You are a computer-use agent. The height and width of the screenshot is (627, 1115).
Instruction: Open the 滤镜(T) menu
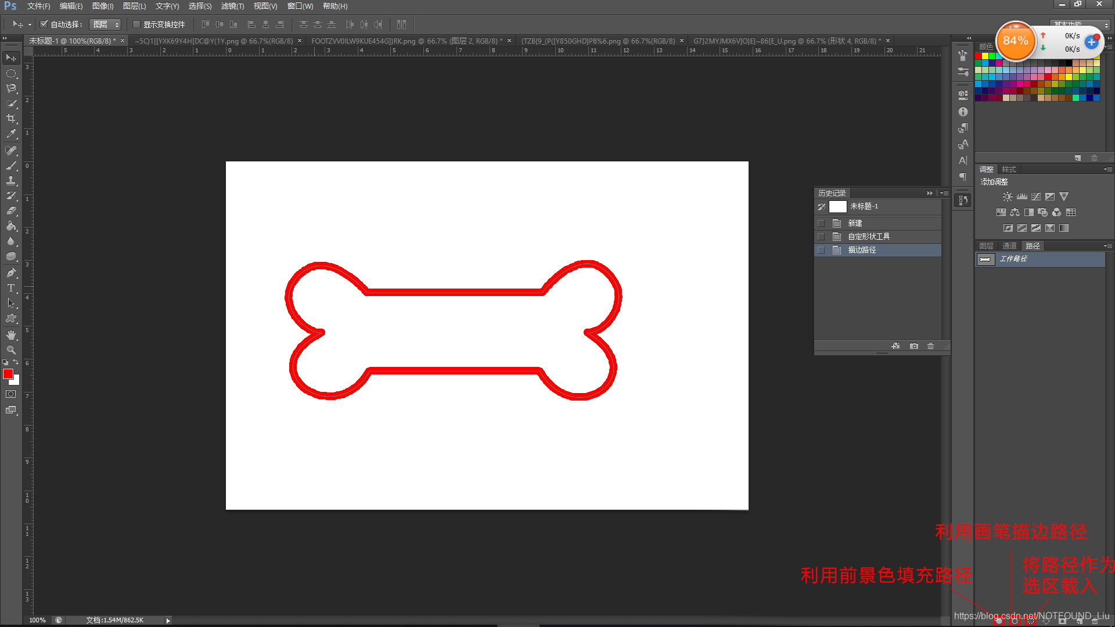click(232, 6)
